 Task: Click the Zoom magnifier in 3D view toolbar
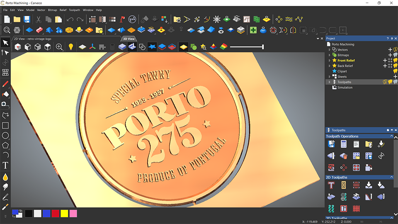coord(59,47)
